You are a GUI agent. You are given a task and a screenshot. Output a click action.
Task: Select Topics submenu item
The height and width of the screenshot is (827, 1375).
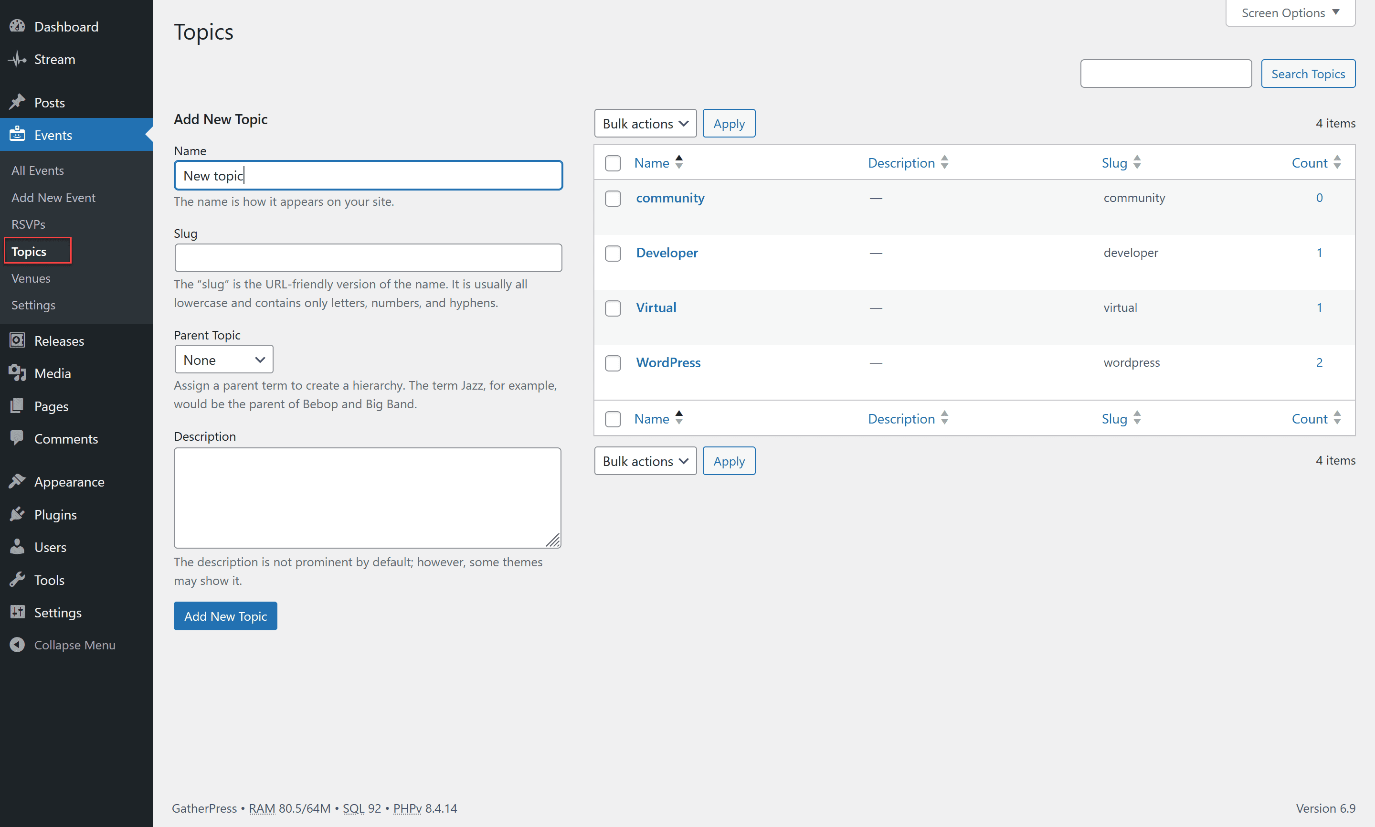tap(29, 251)
